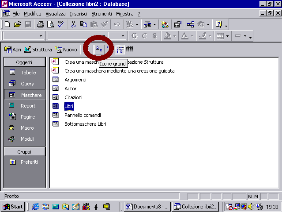Click the Gruppi header button
282x212 pixels.
[24, 152]
